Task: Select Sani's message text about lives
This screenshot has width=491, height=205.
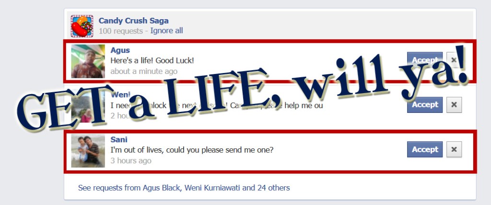Action: pos(192,150)
